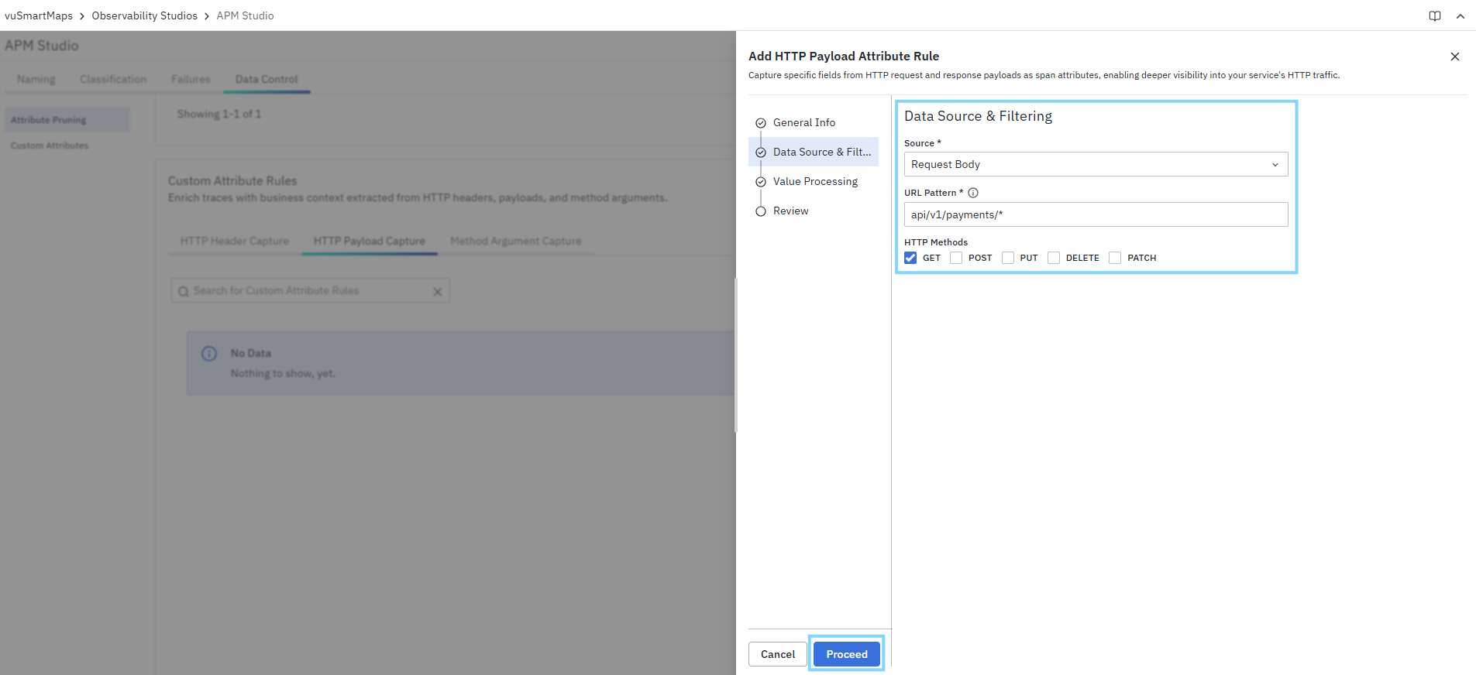
Task: Select the Data Control tab
Action: point(267,79)
